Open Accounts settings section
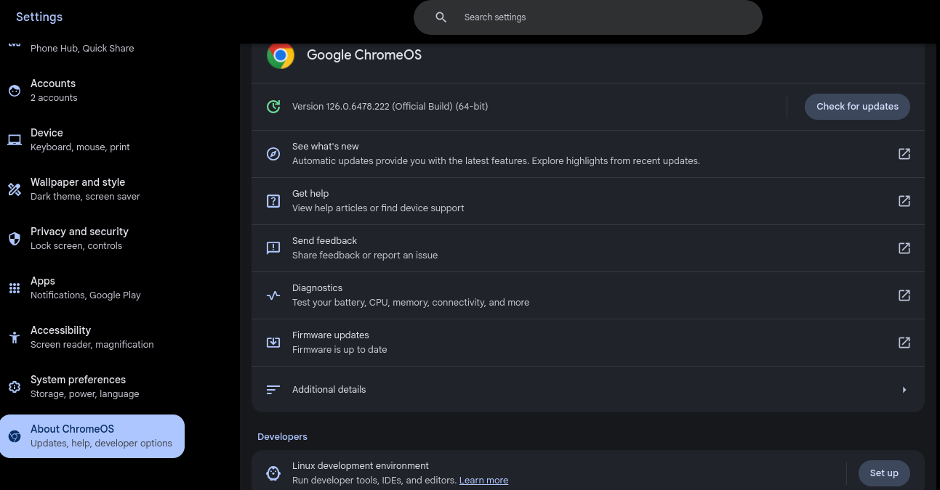This screenshot has width=940, height=490. click(x=54, y=90)
